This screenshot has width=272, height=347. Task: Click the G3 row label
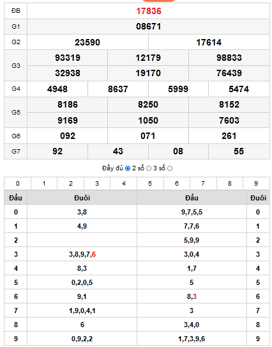(16, 65)
